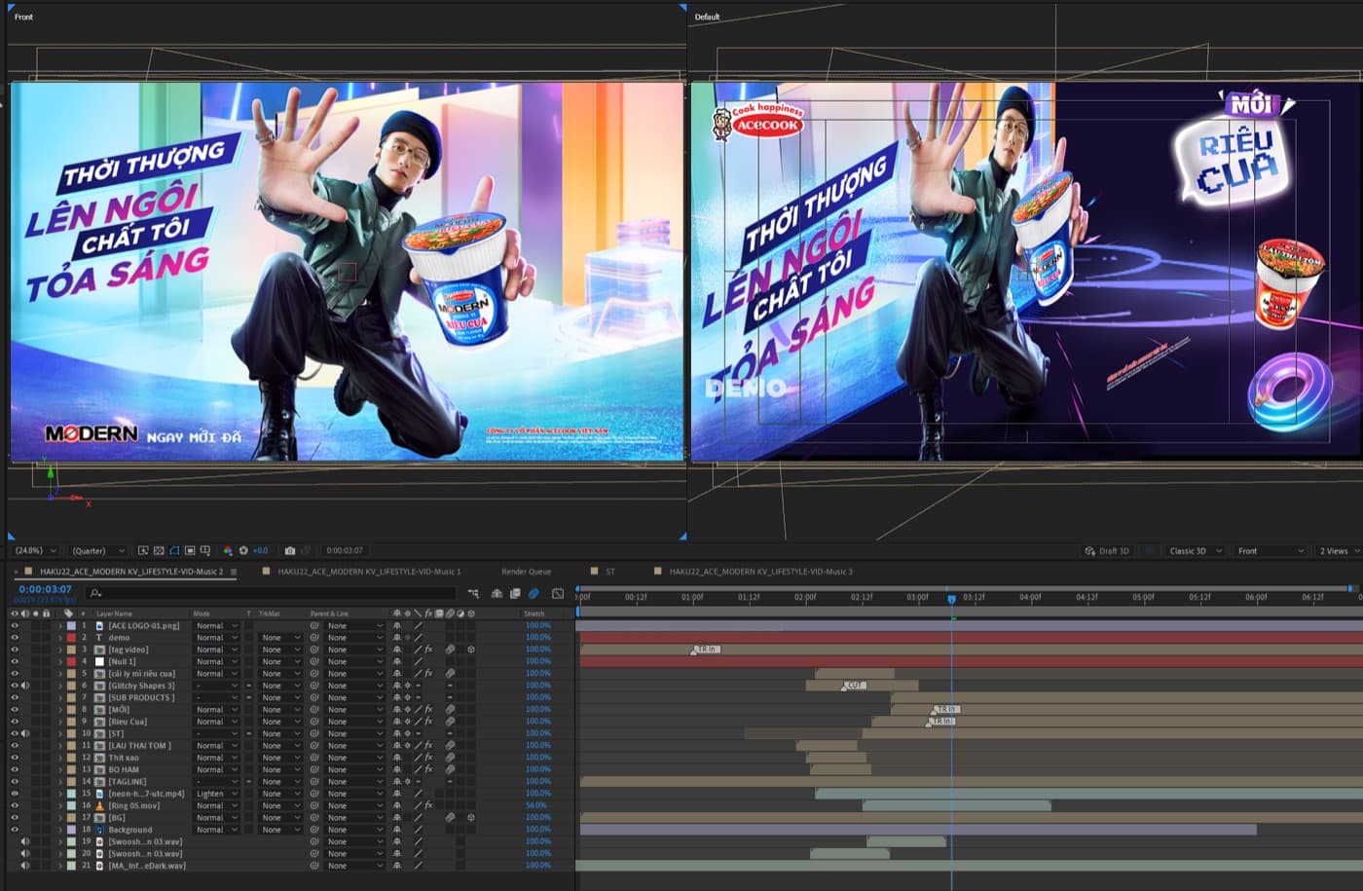Click label color swatch of [ACE LOGO-01.png]

point(71,625)
